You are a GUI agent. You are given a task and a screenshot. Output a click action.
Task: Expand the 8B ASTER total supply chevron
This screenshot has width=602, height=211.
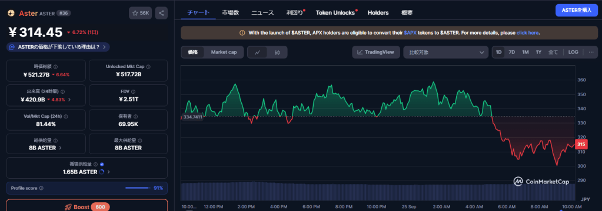coord(60,148)
